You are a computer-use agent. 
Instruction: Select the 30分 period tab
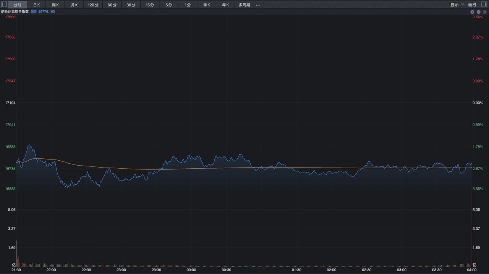pos(131,5)
